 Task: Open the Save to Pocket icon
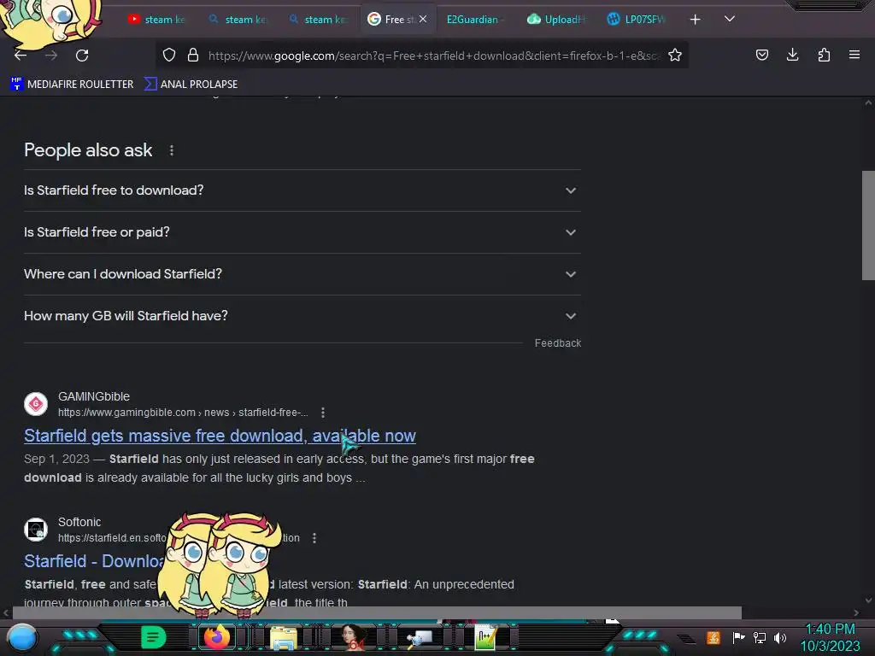(x=761, y=55)
